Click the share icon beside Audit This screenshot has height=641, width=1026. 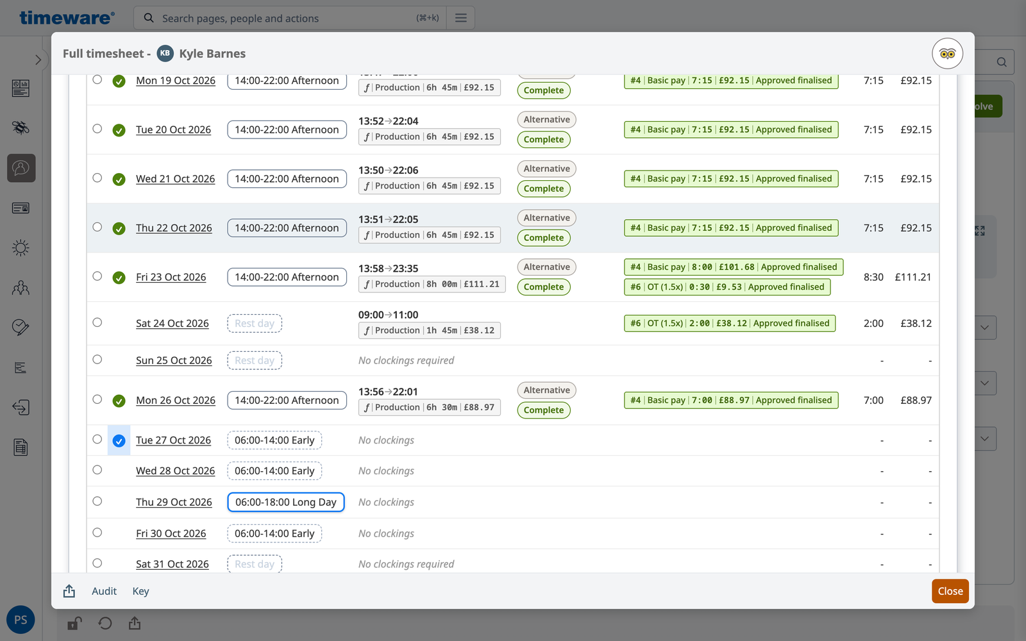[69, 591]
